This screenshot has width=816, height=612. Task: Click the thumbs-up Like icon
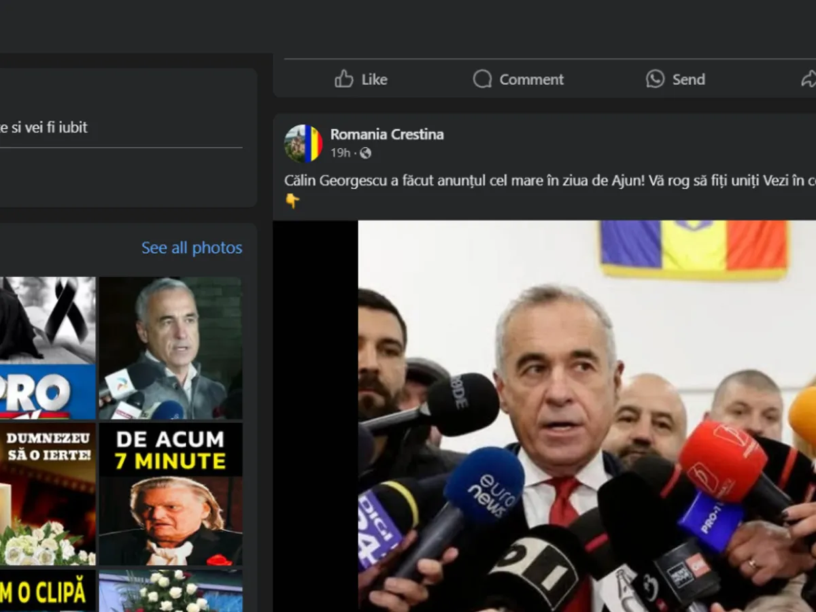click(x=344, y=79)
